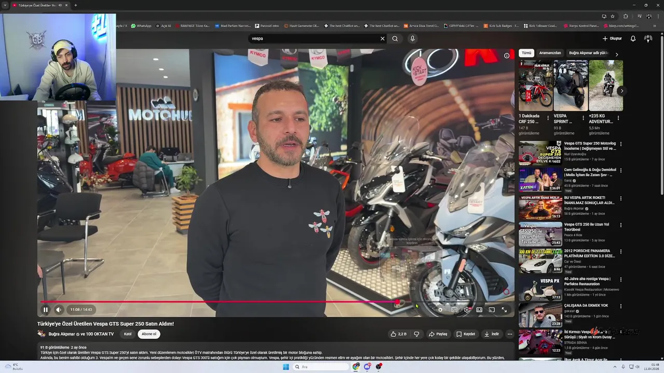Click the Windows taskbar search box Ara
Screen dimensions: 664x373
tap(321, 367)
